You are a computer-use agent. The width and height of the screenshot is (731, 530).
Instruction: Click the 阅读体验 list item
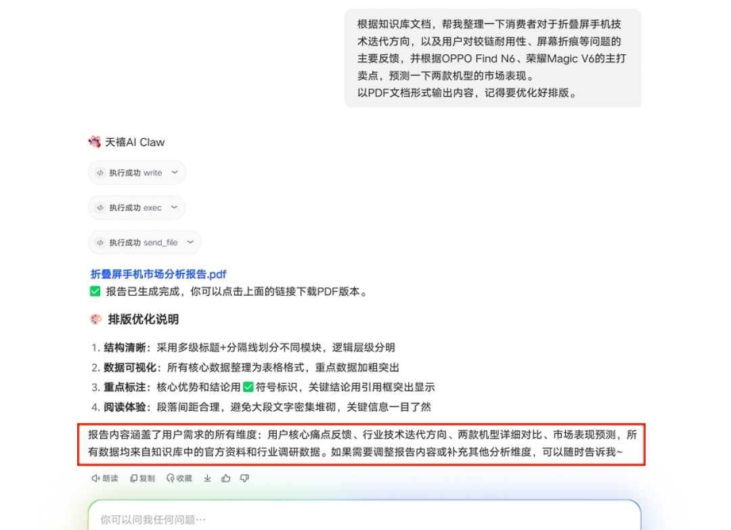pyautogui.click(x=261, y=407)
